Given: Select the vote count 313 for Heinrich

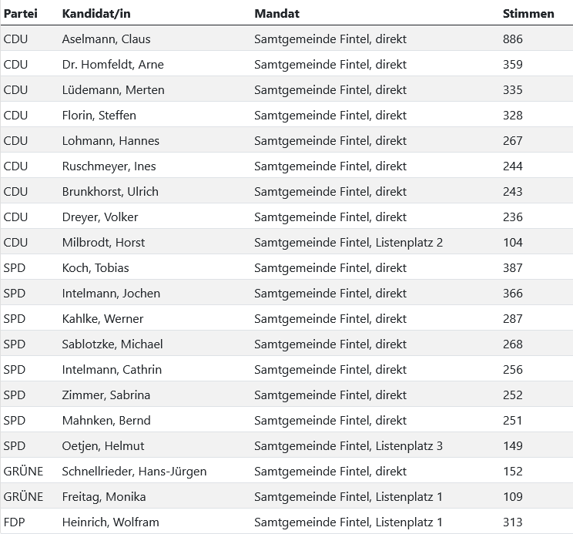Looking at the screenshot, I should click(x=512, y=522).
